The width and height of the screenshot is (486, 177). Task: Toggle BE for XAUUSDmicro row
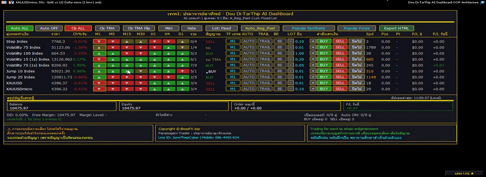tap(280, 89)
